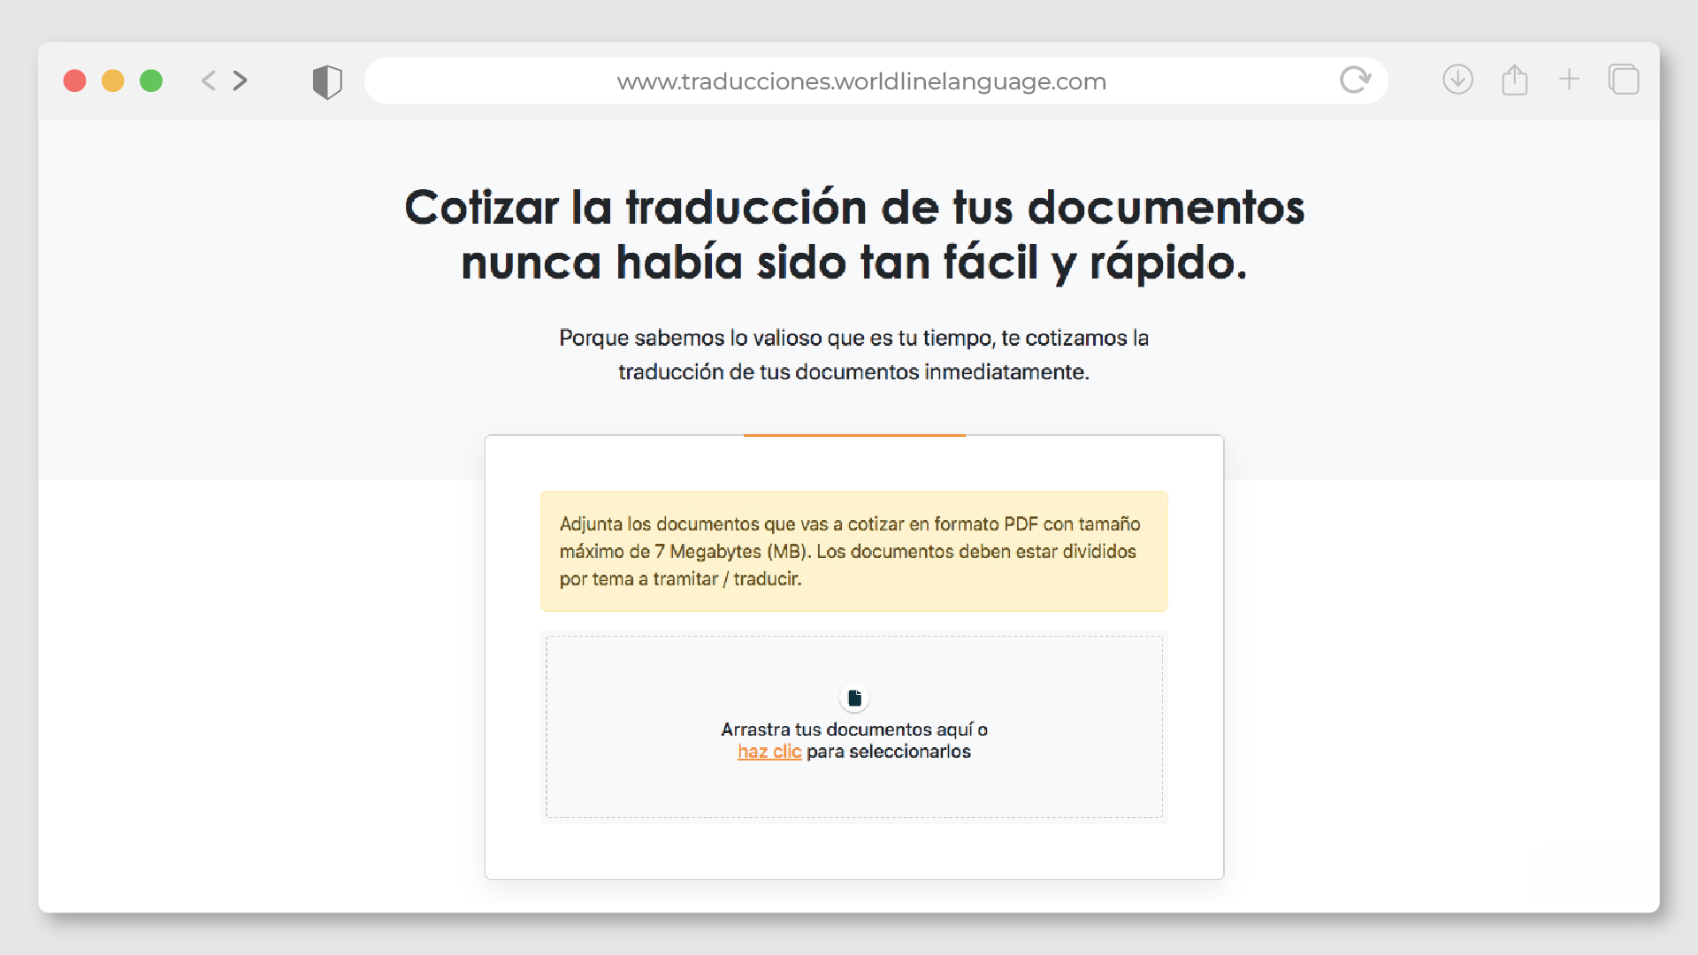The width and height of the screenshot is (1698, 955).
Task: Close the window with red button
Action: [x=75, y=80]
